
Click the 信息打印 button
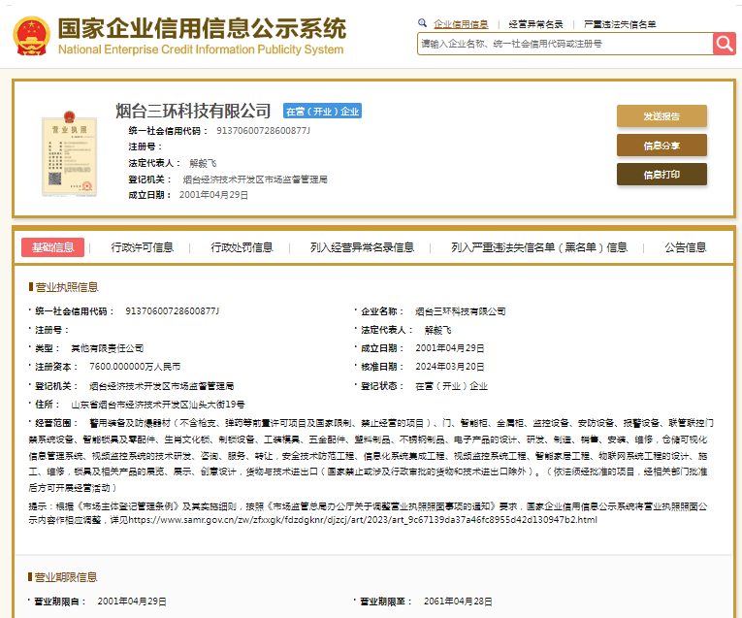(x=661, y=175)
